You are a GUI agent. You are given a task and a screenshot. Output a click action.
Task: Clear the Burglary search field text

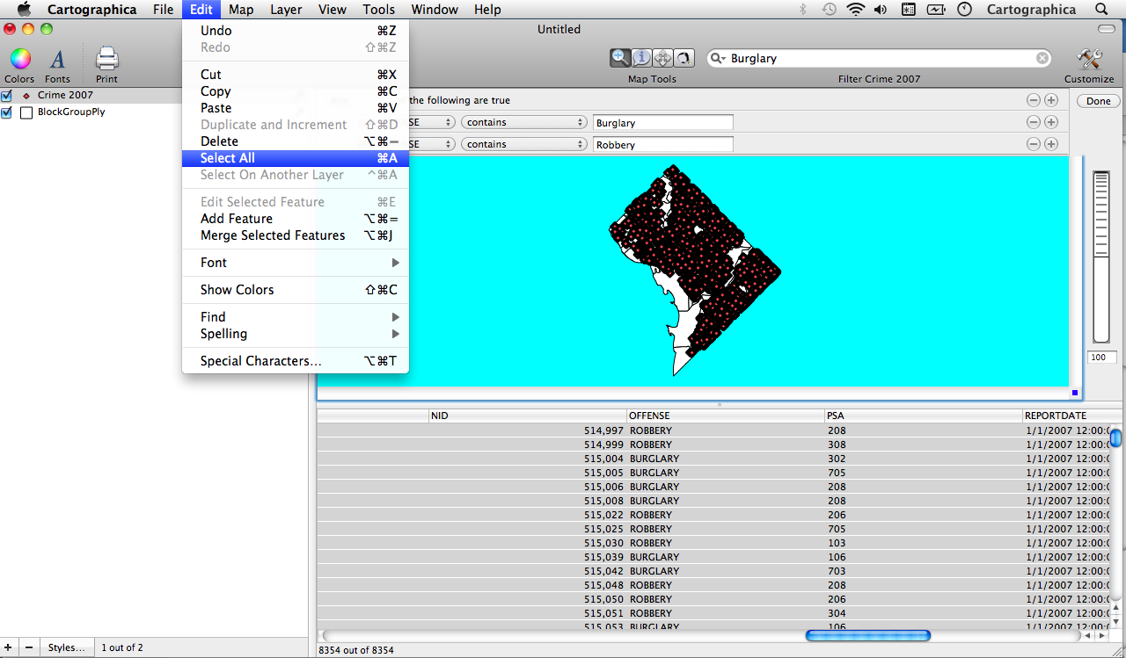pyautogui.click(x=1042, y=58)
